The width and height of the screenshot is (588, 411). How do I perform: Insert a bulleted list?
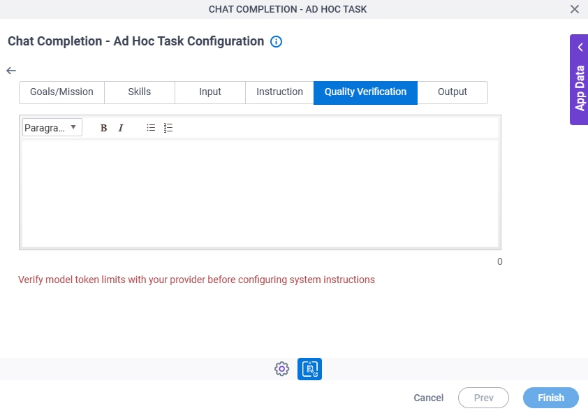pos(151,128)
